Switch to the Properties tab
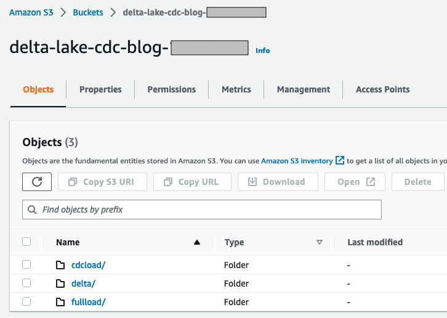447x318 pixels. point(100,89)
